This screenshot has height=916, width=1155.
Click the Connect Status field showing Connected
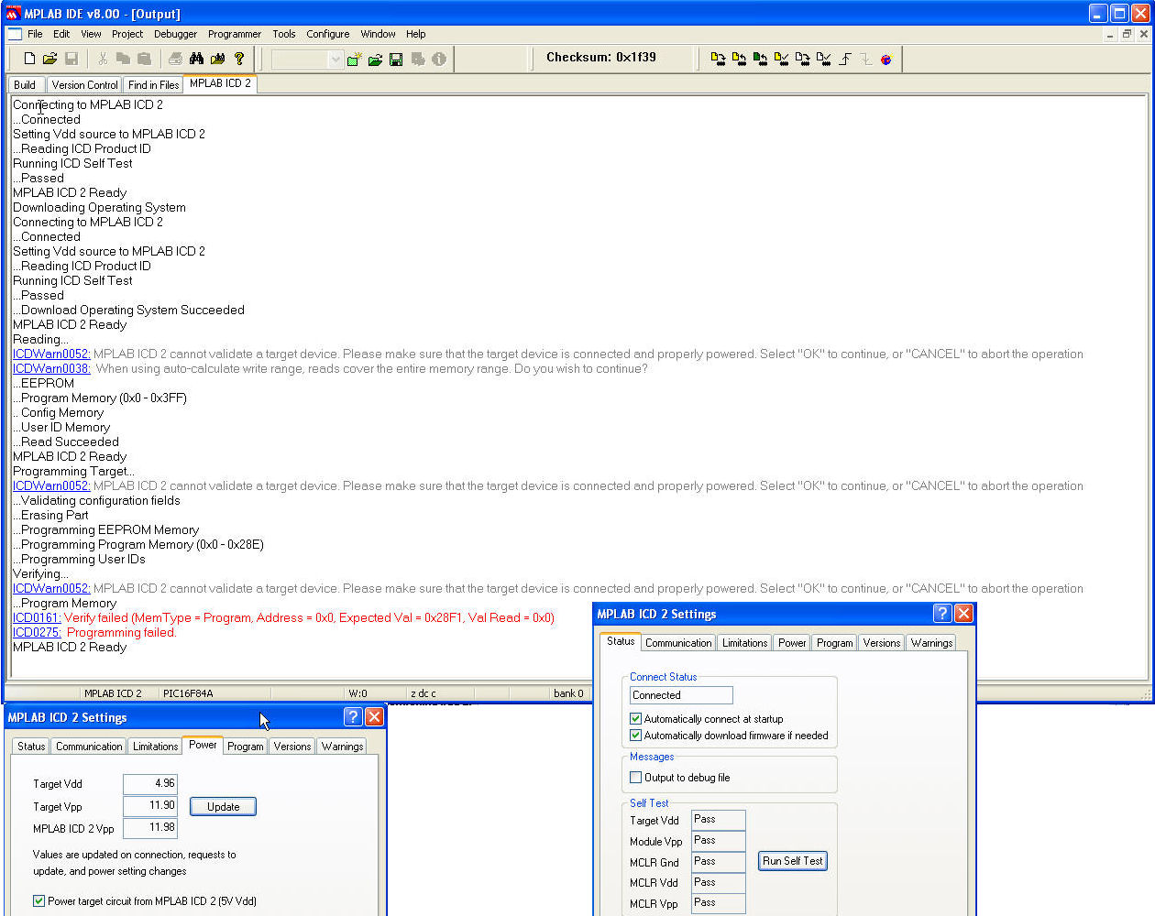[681, 695]
